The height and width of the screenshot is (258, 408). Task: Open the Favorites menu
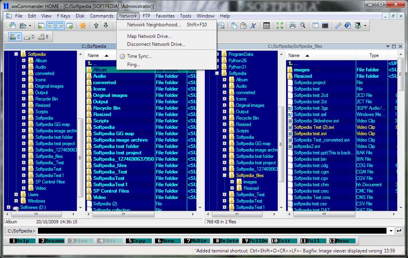coord(165,16)
